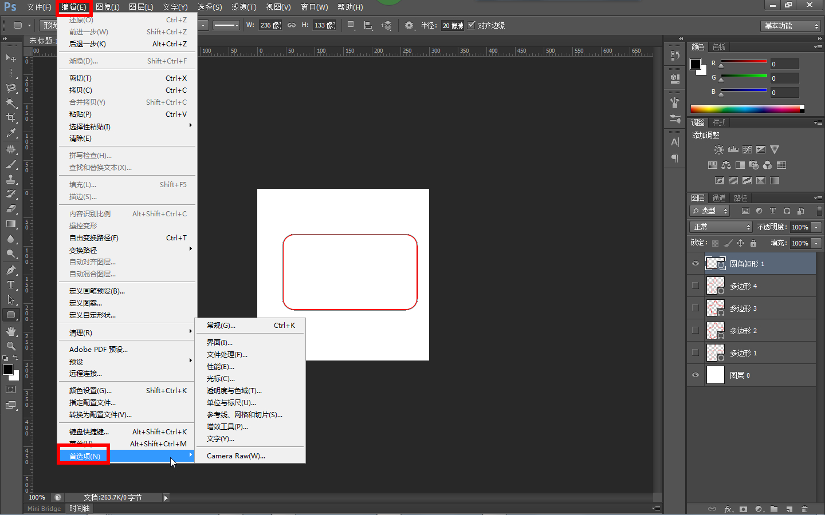Toggle lock all layer icon

point(753,243)
